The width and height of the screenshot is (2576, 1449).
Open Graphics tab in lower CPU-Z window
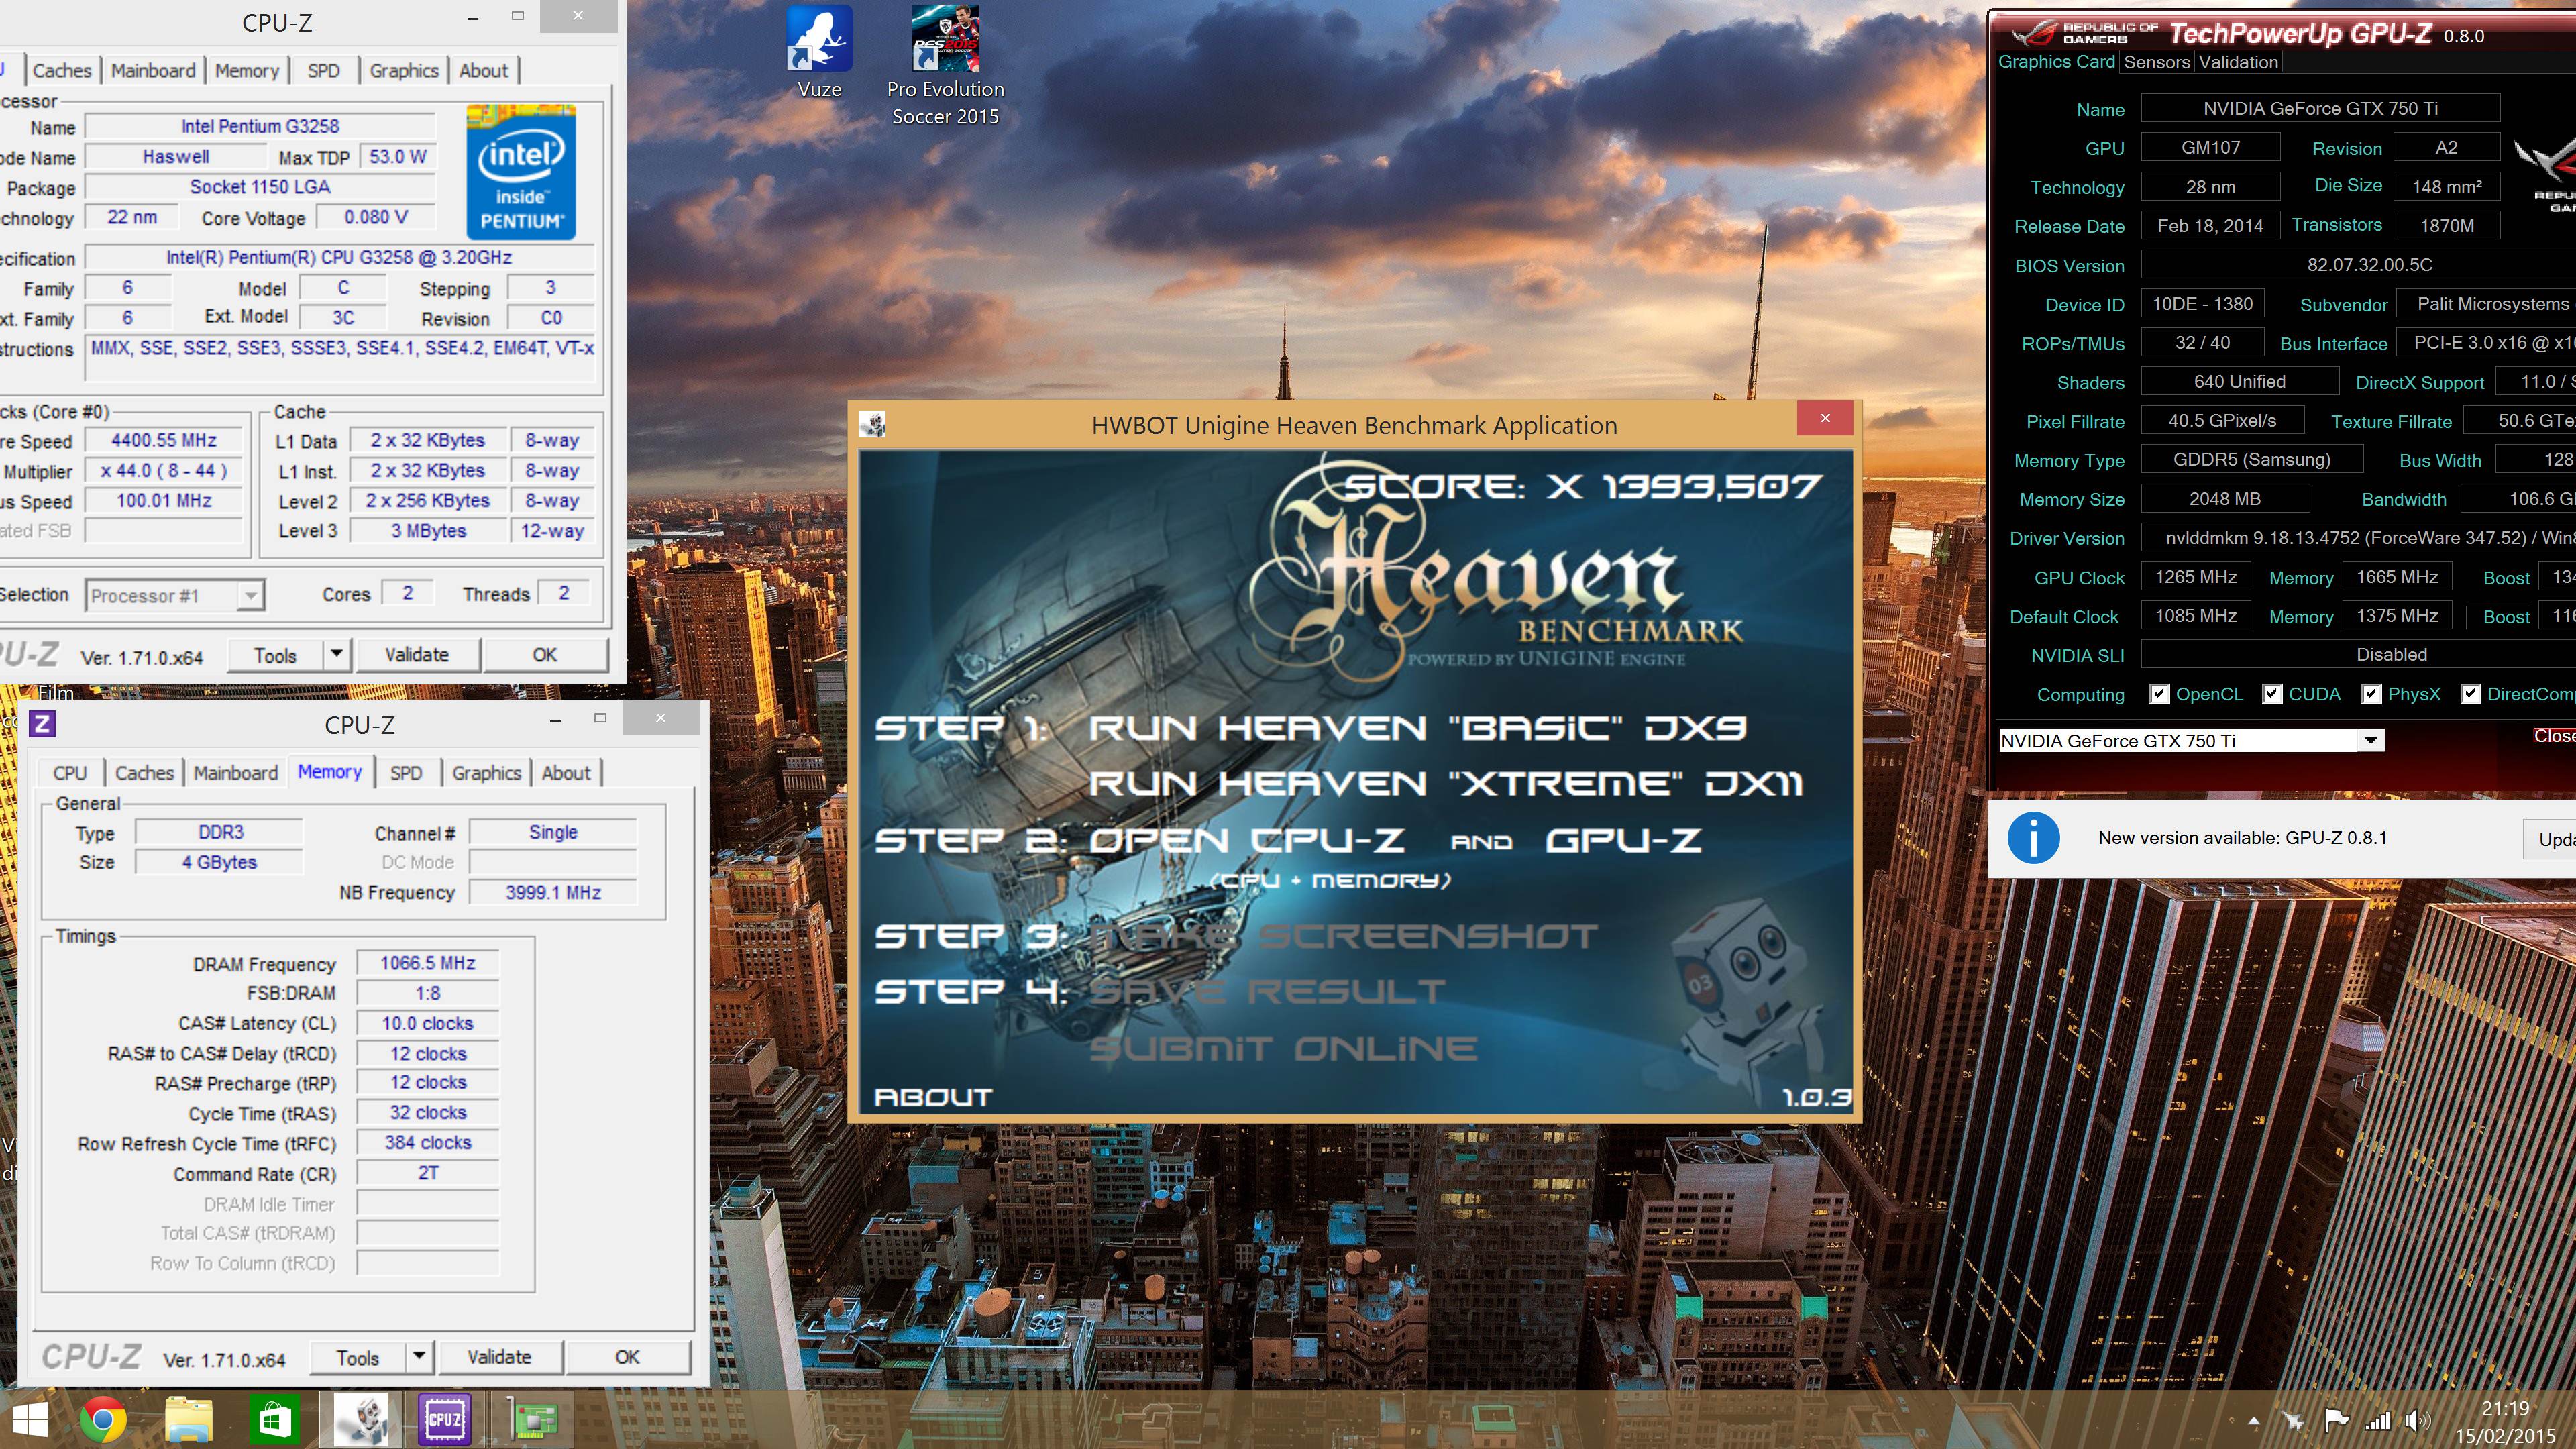(486, 772)
